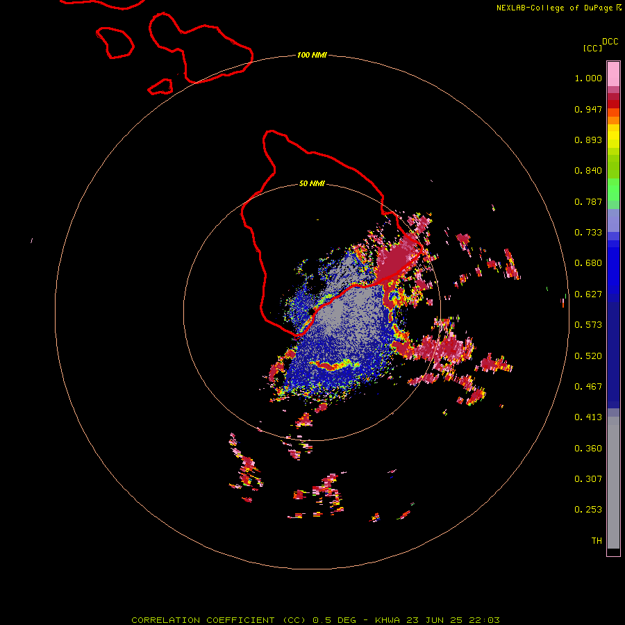
Task: Click the [CC] units label
Action: (592, 48)
